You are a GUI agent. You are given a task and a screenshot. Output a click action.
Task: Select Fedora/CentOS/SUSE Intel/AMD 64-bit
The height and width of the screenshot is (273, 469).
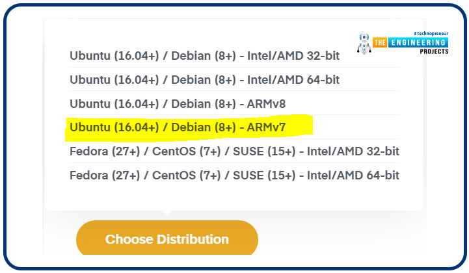pos(234,175)
